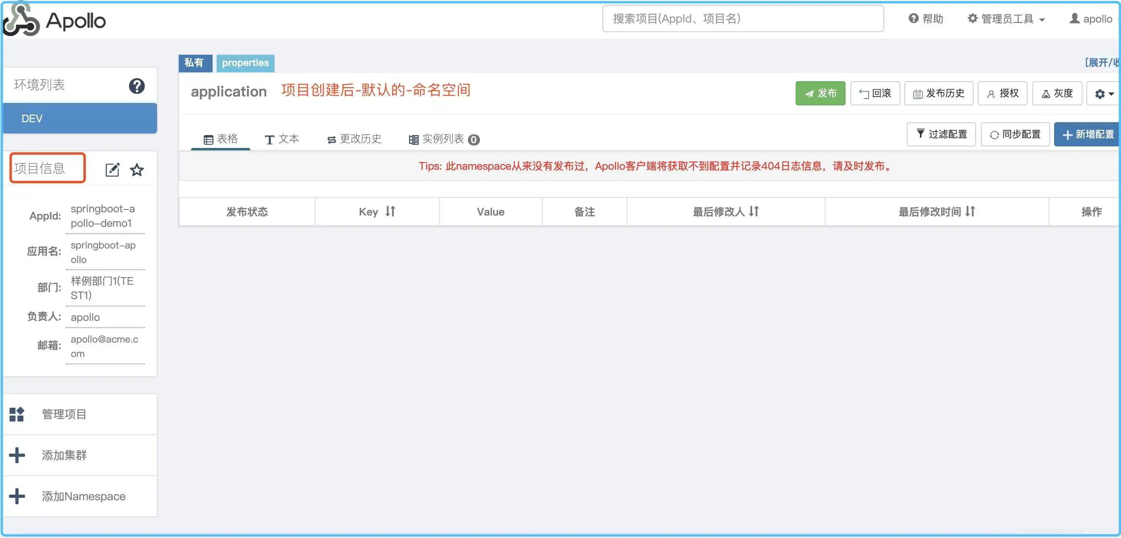Favorite the project with star icon
The width and height of the screenshot is (1121, 538).
(137, 170)
